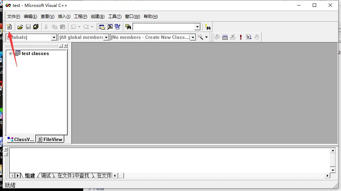Open the 工具(T) menu
This screenshot has height=191, width=341.
(115, 17)
